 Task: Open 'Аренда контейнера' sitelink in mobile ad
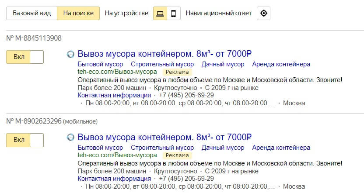[x=281, y=148]
